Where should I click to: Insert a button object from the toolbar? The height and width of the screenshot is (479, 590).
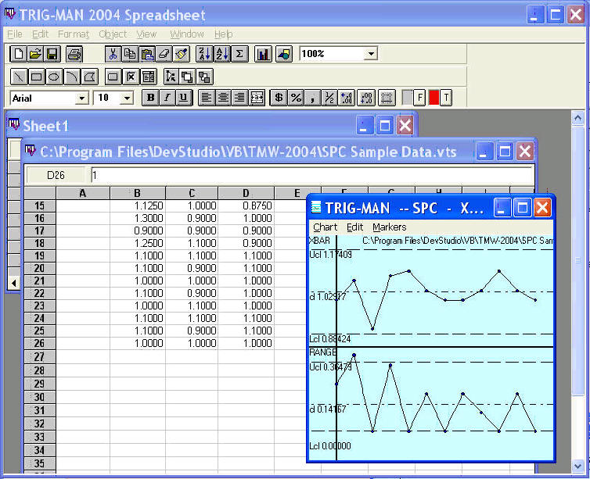point(113,77)
